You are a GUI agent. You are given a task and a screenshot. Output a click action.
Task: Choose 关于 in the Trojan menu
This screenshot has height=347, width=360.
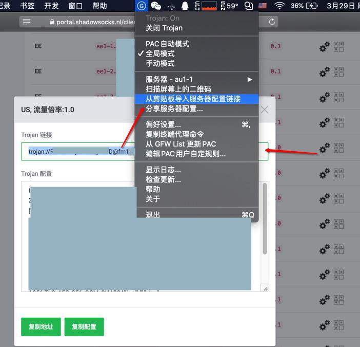click(x=196, y=199)
